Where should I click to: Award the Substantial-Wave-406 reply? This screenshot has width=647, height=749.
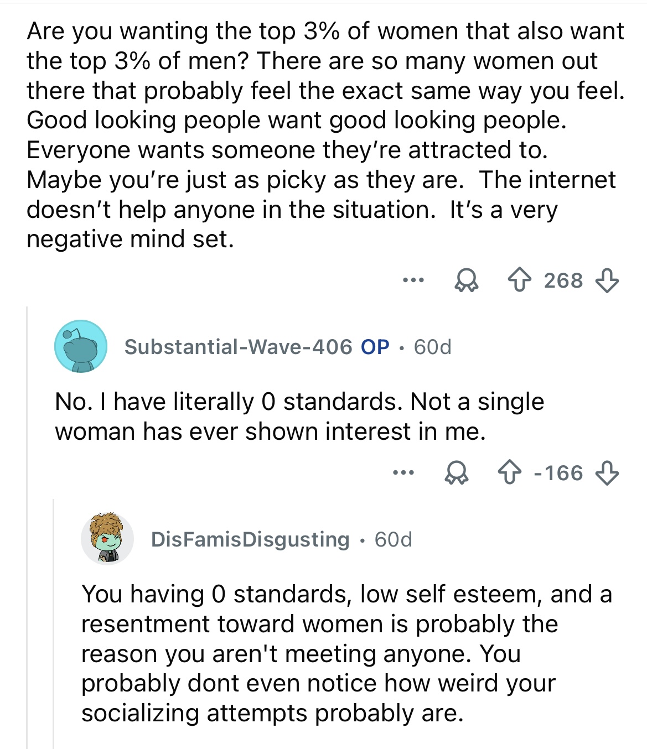[x=457, y=474]
